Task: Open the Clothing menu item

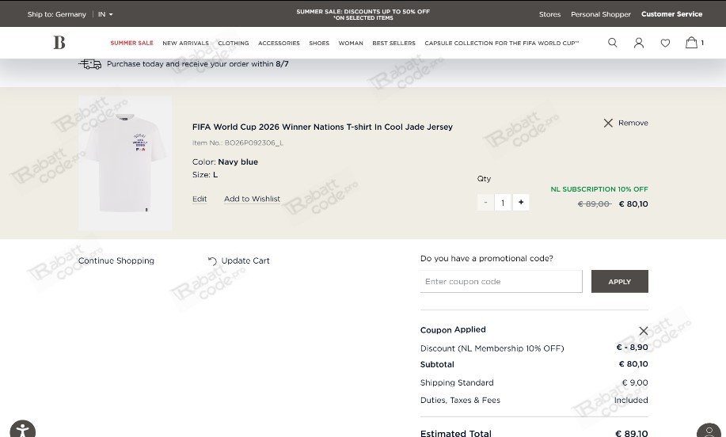Action: coord(234,43)
